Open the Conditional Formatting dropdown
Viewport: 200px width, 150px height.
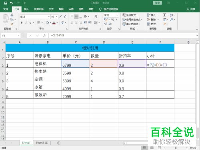click(x=130, y=15)
